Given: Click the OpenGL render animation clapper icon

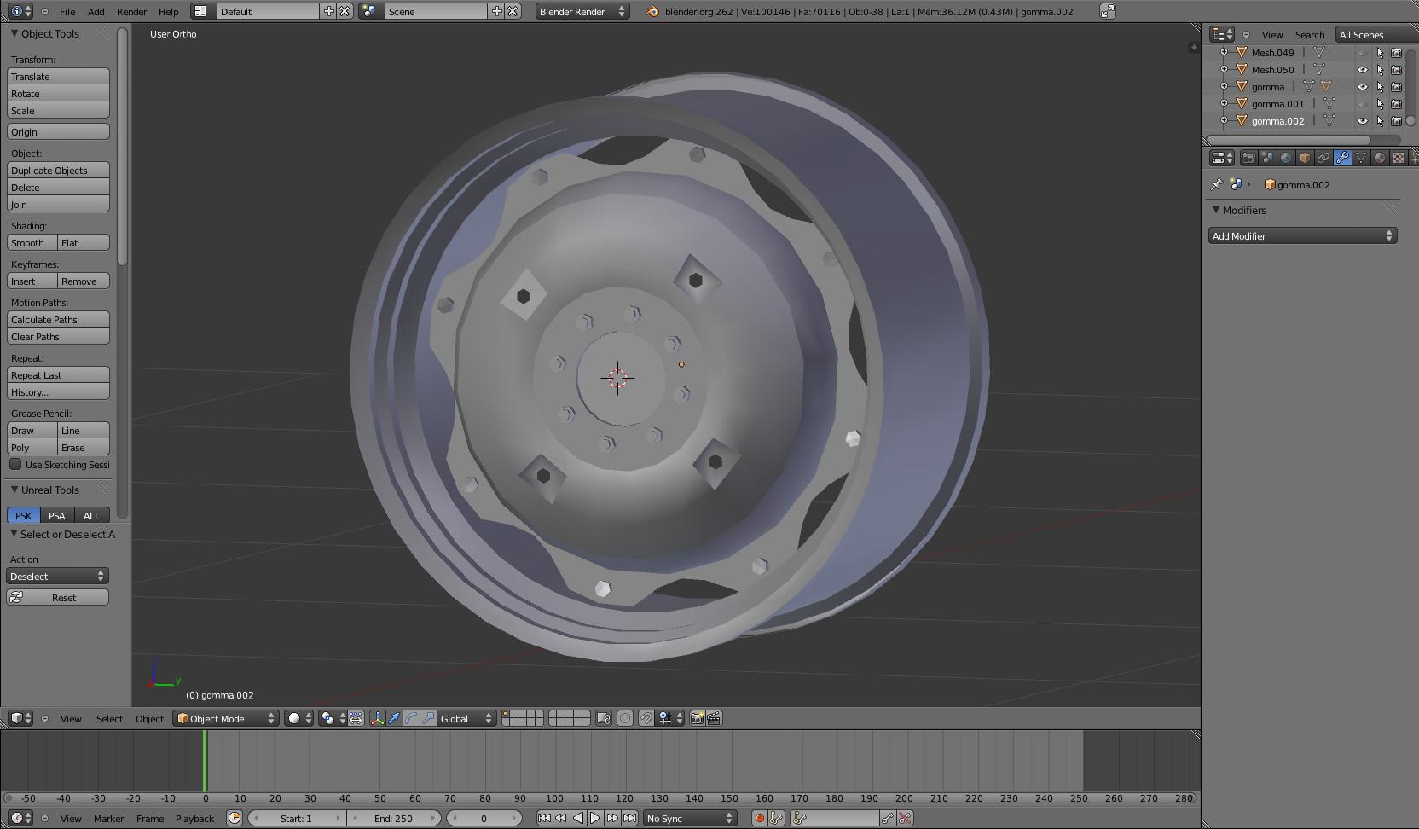Looking at the screenshot, I should coord(714,718).
